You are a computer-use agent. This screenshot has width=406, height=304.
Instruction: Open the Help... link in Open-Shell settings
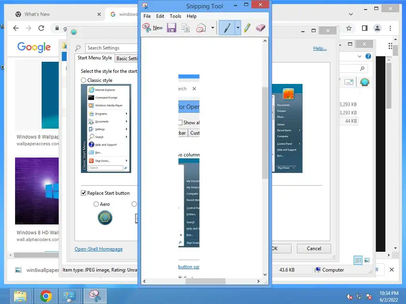(x=320, y=48)
